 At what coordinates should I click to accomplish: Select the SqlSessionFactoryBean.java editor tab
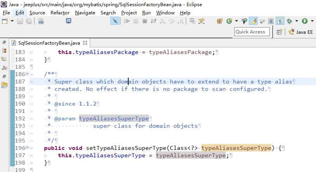(x=49, y=43)
